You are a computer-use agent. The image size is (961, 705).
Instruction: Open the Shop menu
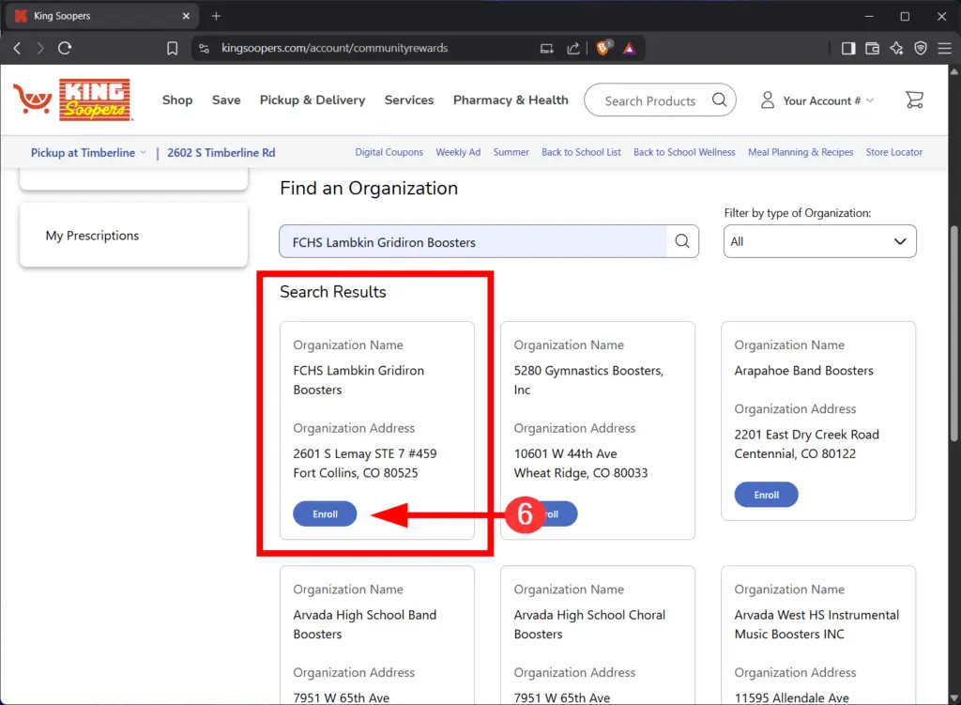coord(177,100)
